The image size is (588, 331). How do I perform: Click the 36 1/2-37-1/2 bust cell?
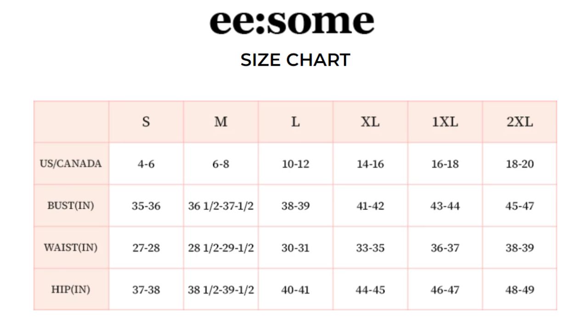pos(220,206)
